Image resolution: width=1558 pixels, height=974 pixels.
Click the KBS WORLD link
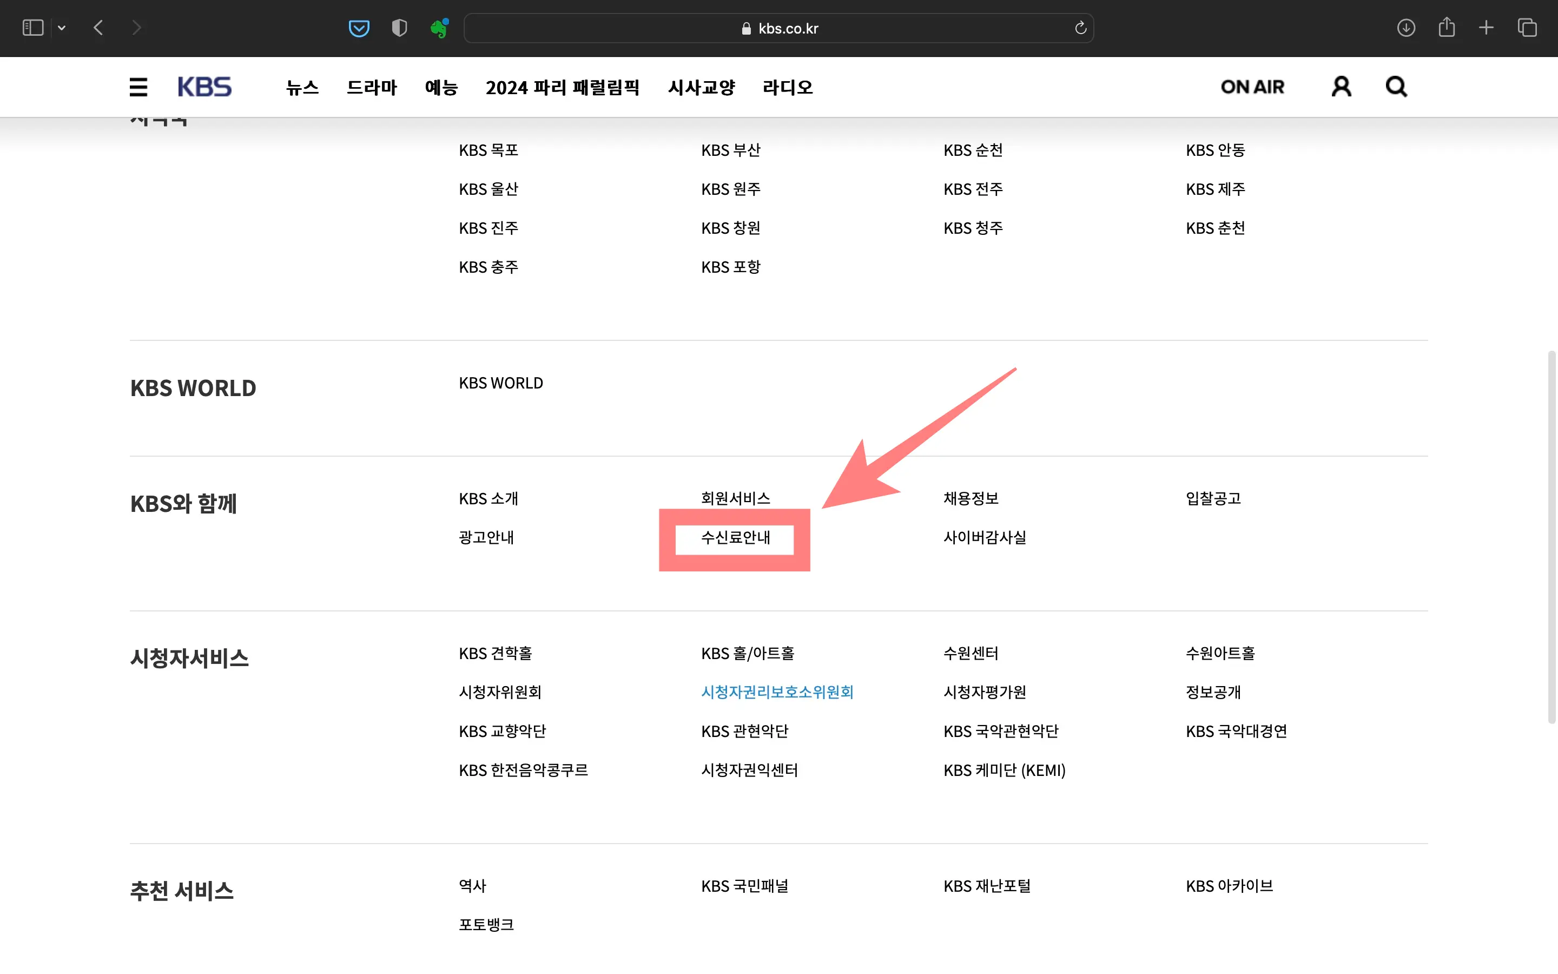(500, 383)
